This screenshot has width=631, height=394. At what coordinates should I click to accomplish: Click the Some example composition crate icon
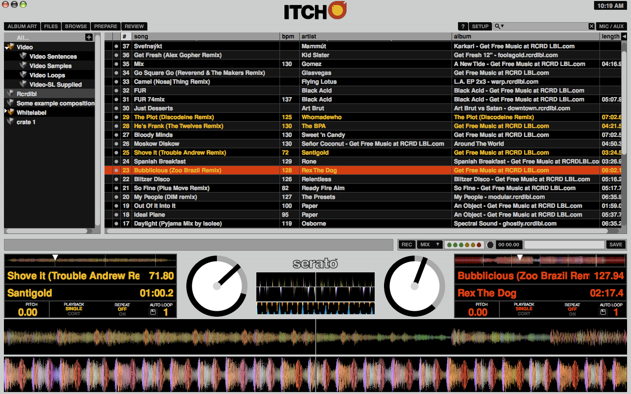pyautogui.click(x=10, y=103)
